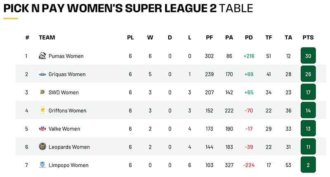The image size is (330, 177).
Task: Click the green 26 points badge
Action: click(308, 74)
